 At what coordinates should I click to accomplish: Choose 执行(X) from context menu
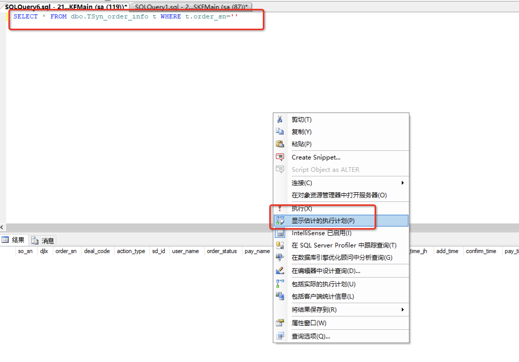pos(302,208)
